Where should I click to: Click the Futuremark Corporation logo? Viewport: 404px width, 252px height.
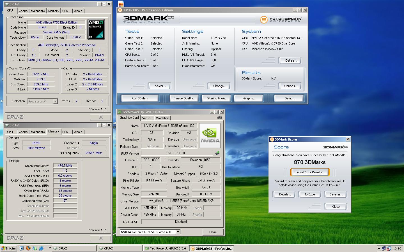281,20
